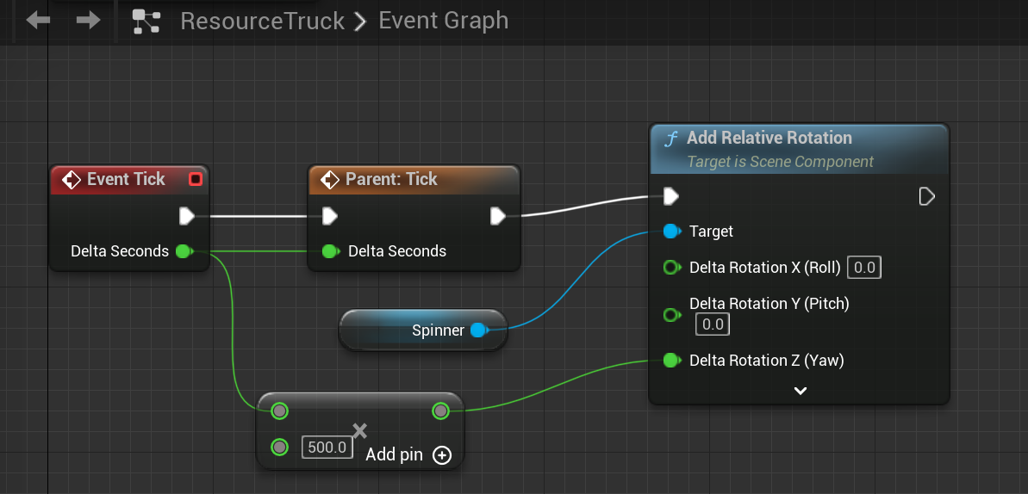Click the breadcrumb chevron after ResourceTruck
This screenshot has width=1028, height=494.
(x=361, y=21)
